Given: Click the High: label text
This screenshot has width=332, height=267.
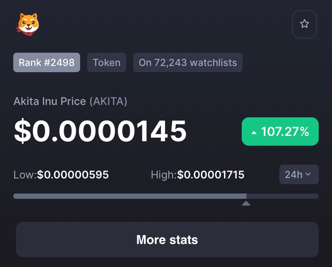Looking at the screenshot, I should [x=164, y=175].
